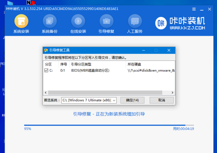Image resolution: width=217 pixels, height=153 pixels.
Task: Click the right arrow of horizontal scrollbar
Action: (172, 93)
